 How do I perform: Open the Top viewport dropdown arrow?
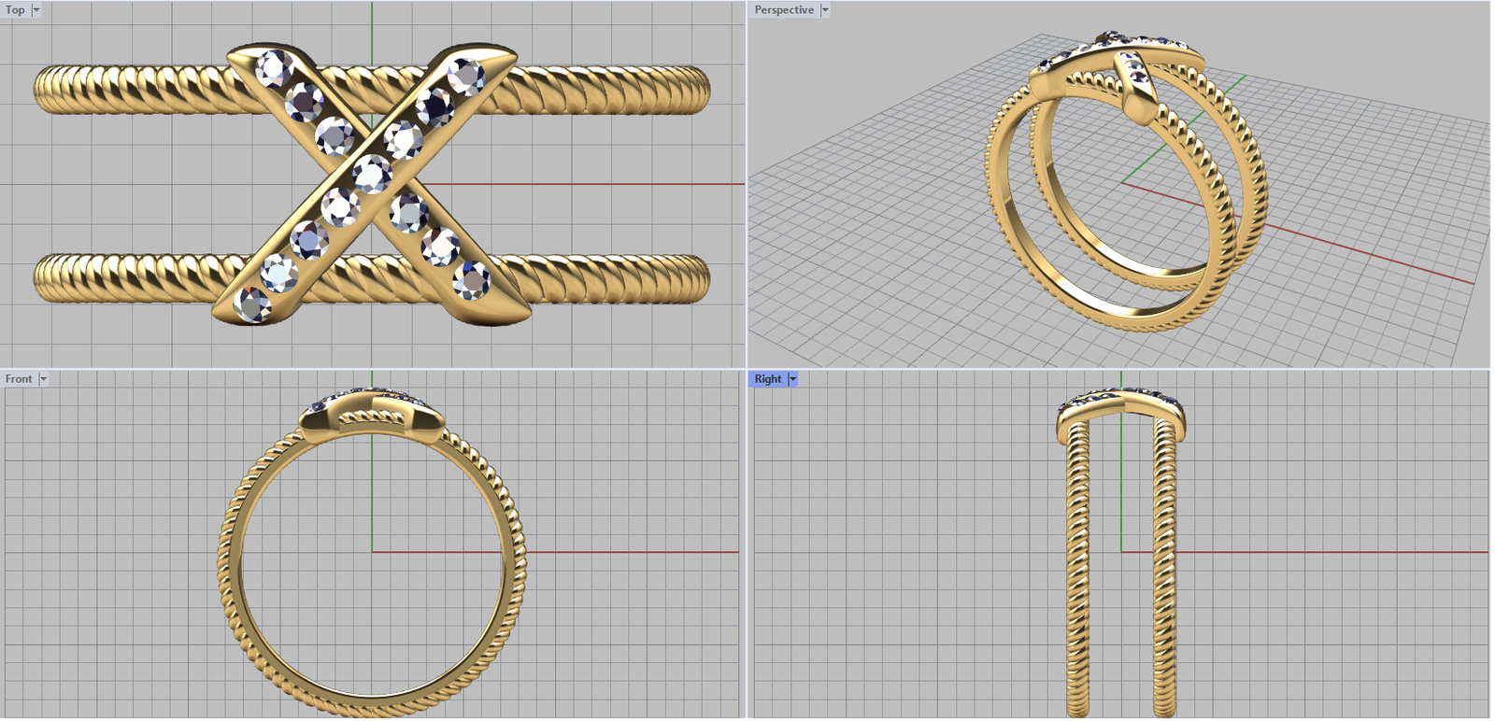point(36,10)
